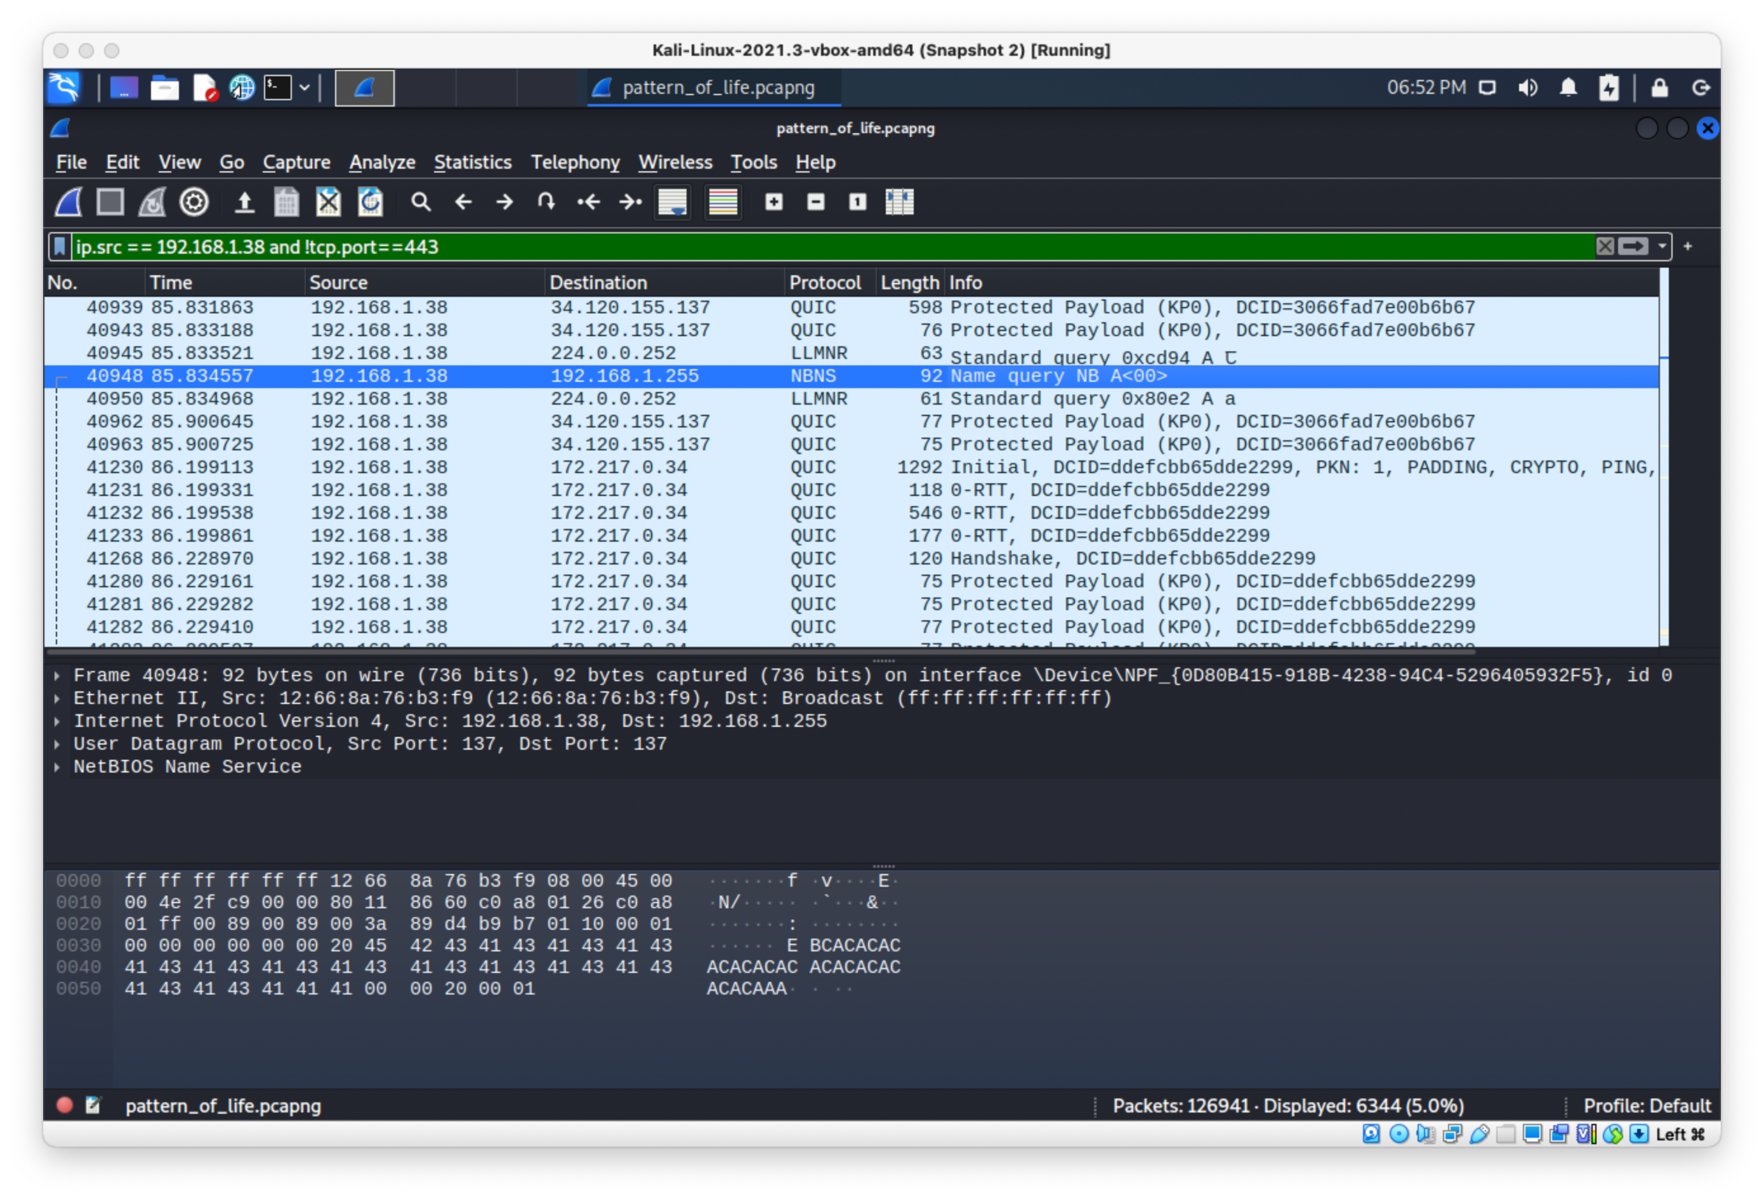This screenshot has height=1200, width=1764.
Task: Go to specified packet
Action: 546,202
